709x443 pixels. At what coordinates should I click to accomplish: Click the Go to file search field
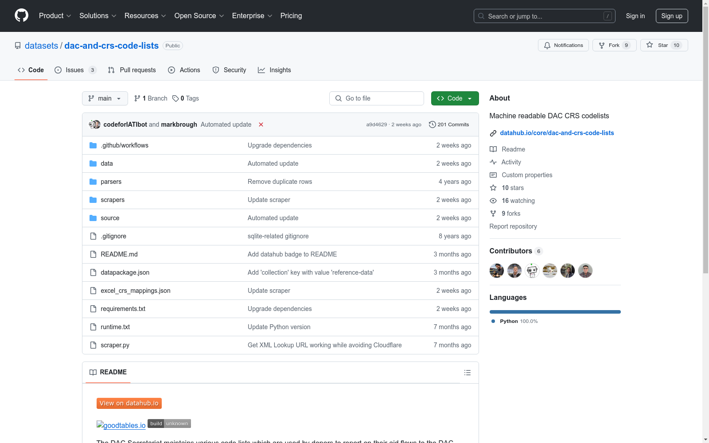tap(377, 98)
